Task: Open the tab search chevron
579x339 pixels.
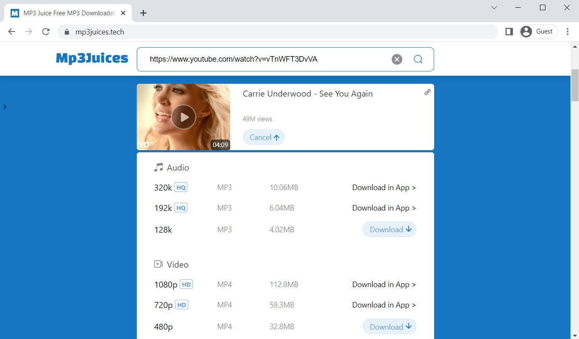Action: pos(494,8)
